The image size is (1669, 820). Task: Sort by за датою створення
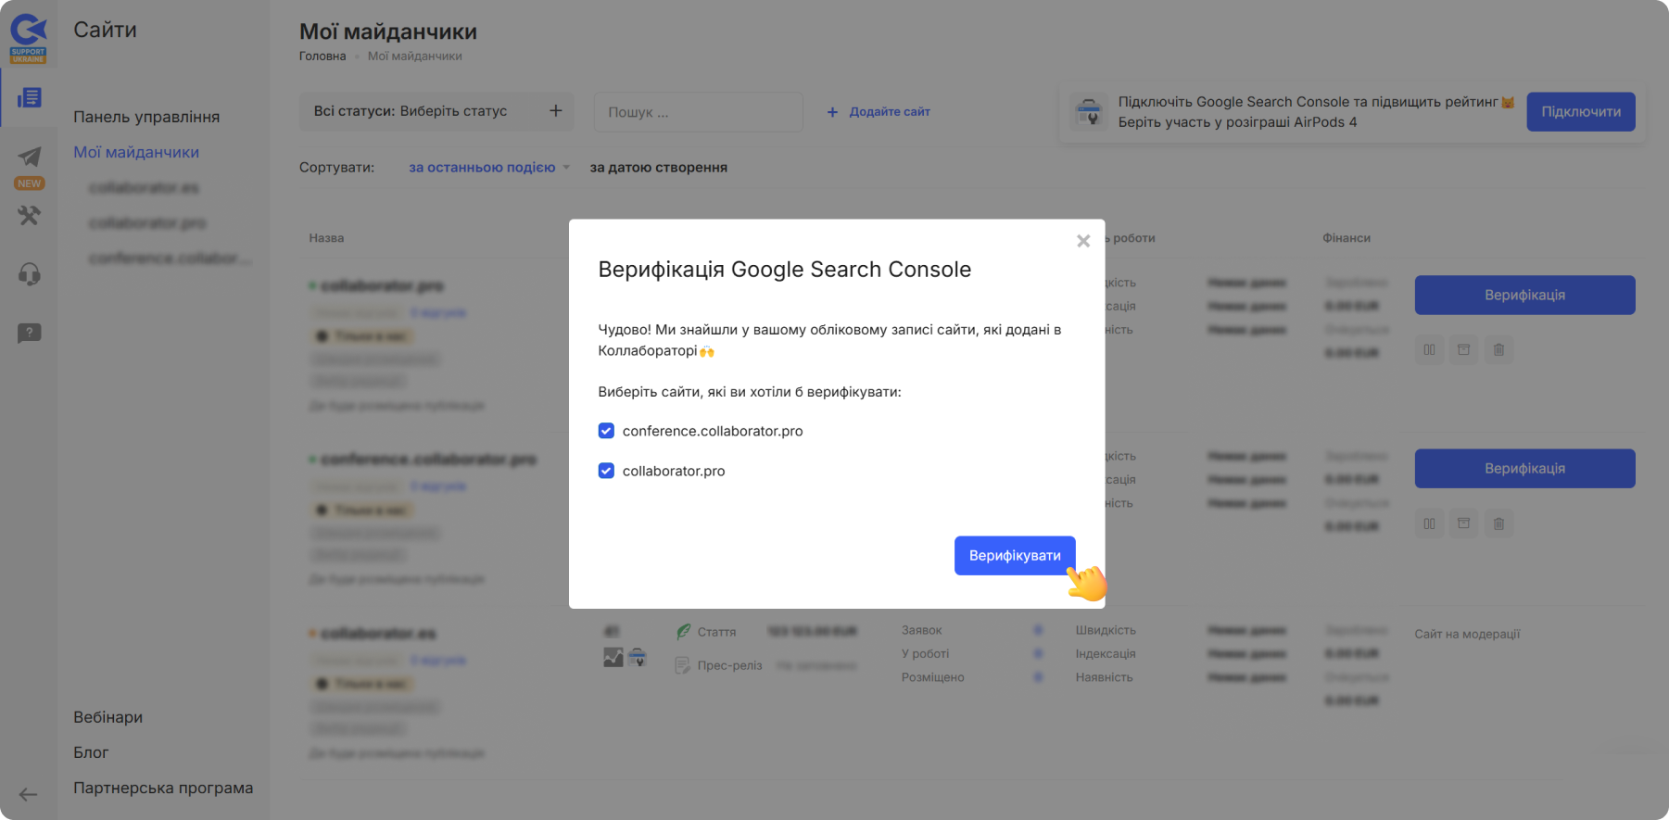pyautogui.click(x=658, y=168)
